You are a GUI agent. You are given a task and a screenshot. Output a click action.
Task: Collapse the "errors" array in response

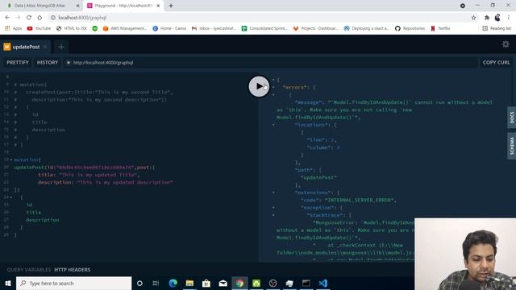[x=273, y=87]
